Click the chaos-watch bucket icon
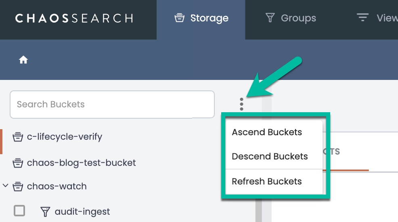This screenshot has width=398, height=222. click(17, 186)
